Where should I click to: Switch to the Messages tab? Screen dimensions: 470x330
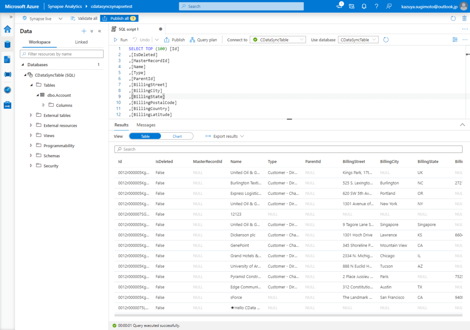tap(146, 125)
